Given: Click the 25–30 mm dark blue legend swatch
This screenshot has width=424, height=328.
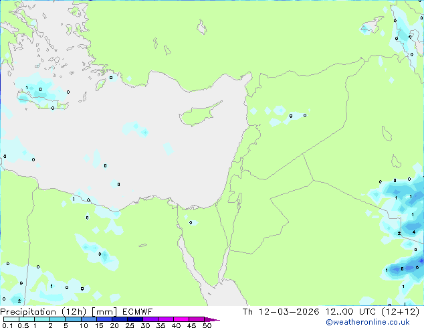Looking at the screenshot, I should click(135, 319).
